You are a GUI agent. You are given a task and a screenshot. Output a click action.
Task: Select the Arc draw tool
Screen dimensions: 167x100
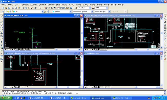2,30
